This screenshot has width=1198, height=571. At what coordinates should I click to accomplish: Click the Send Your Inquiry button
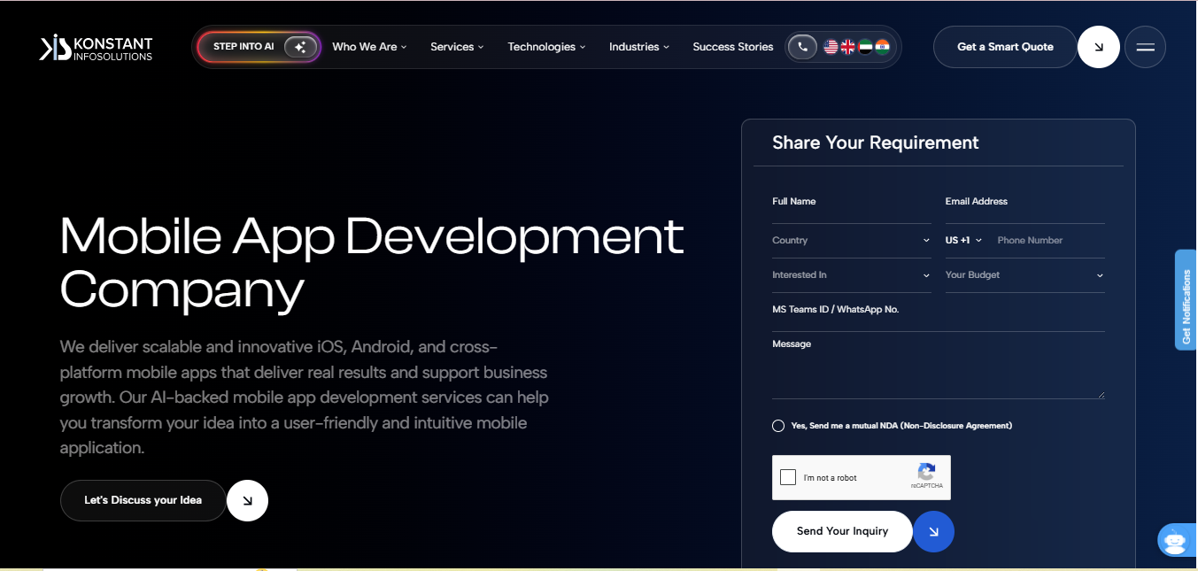842,531
